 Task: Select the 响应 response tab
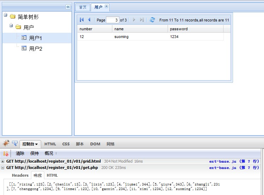pyautogui.click(x=38, y=176)
